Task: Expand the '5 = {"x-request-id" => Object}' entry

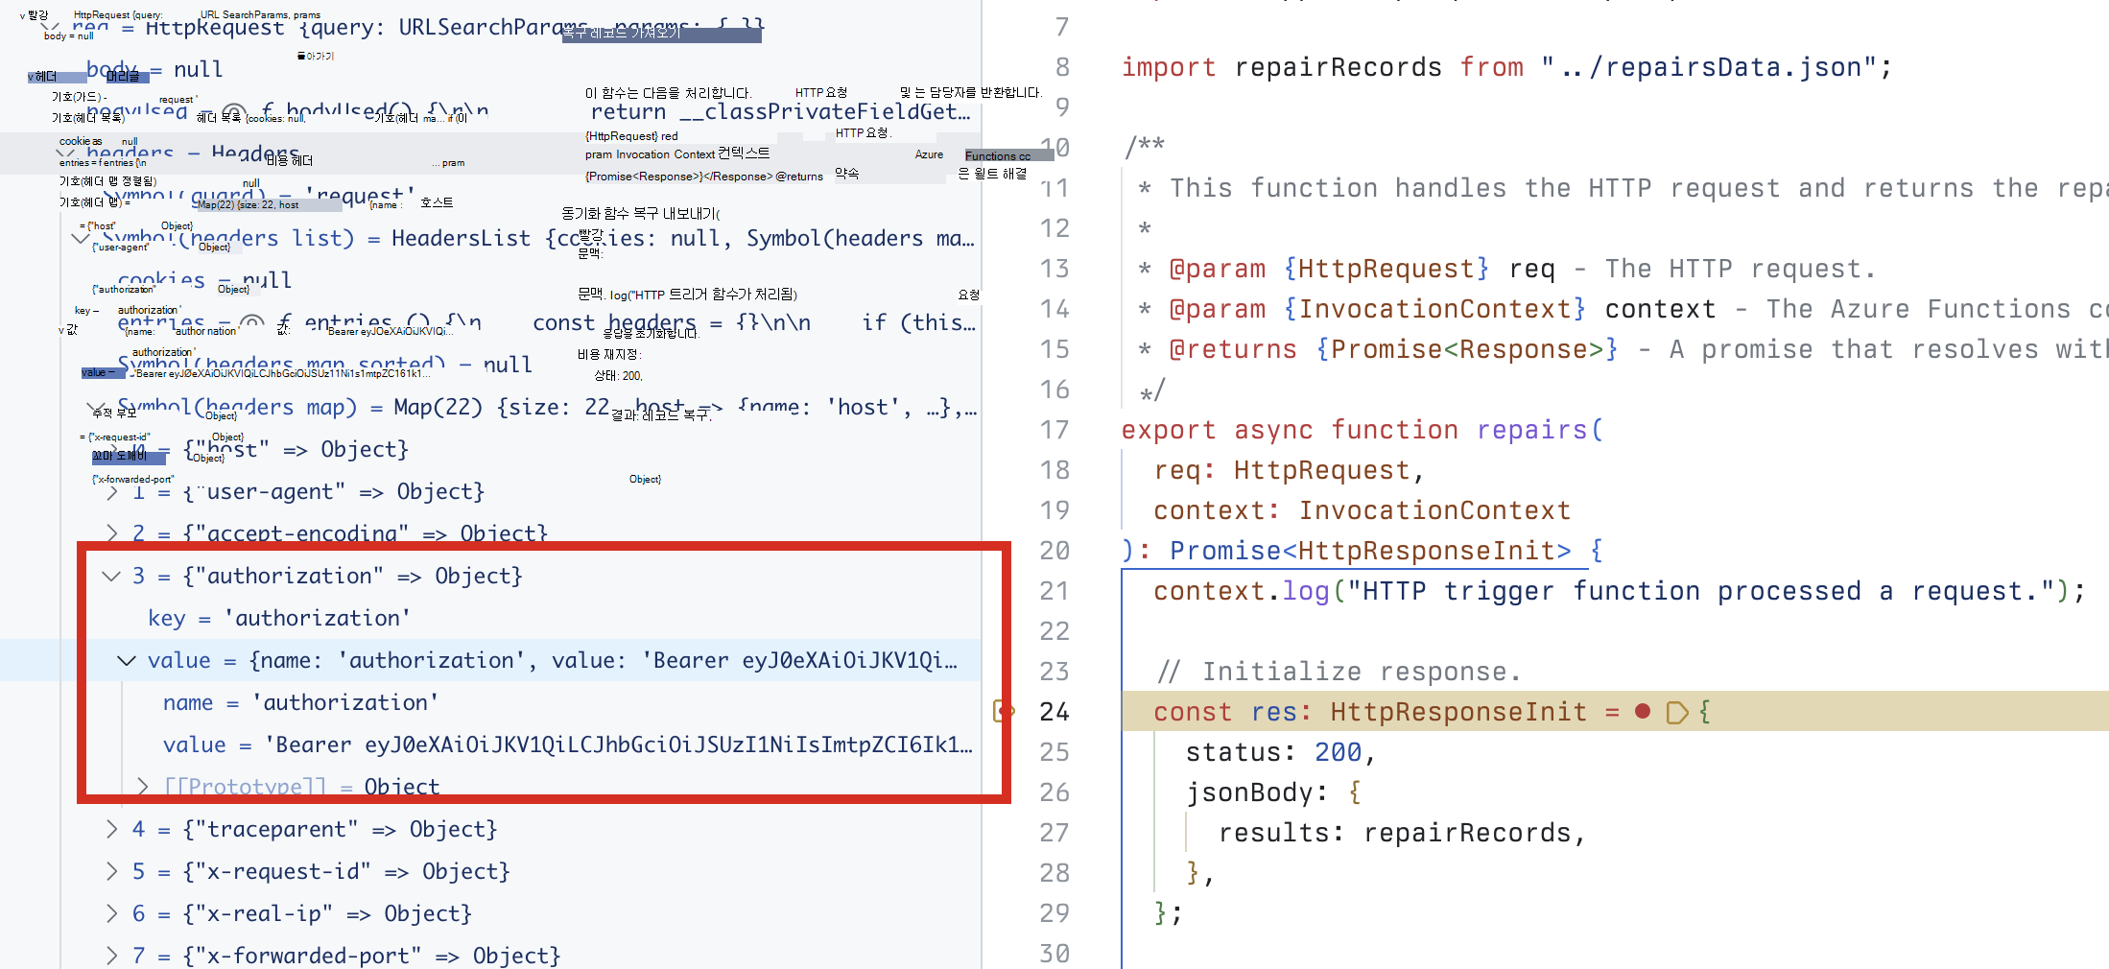Action: [x=111, y=871]
